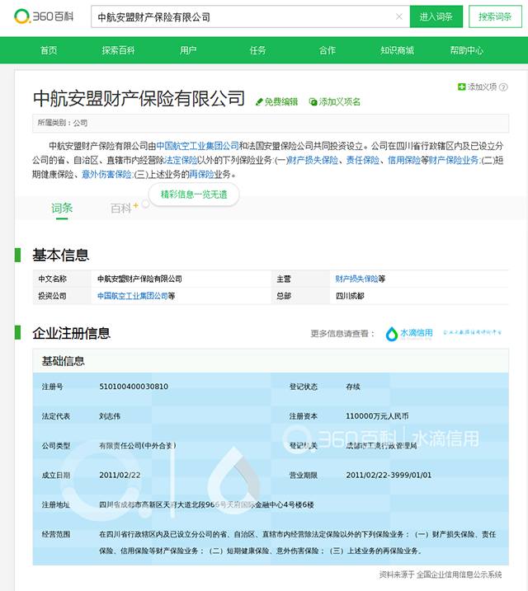
Task: Open 财产损失保险 link in 主营 row
Action: 356,279
